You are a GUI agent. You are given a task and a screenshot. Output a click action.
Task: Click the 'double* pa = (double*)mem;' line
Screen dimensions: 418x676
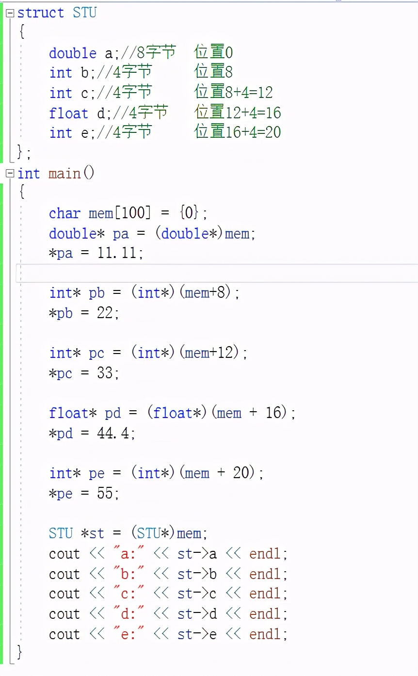(x=152, y=234)
